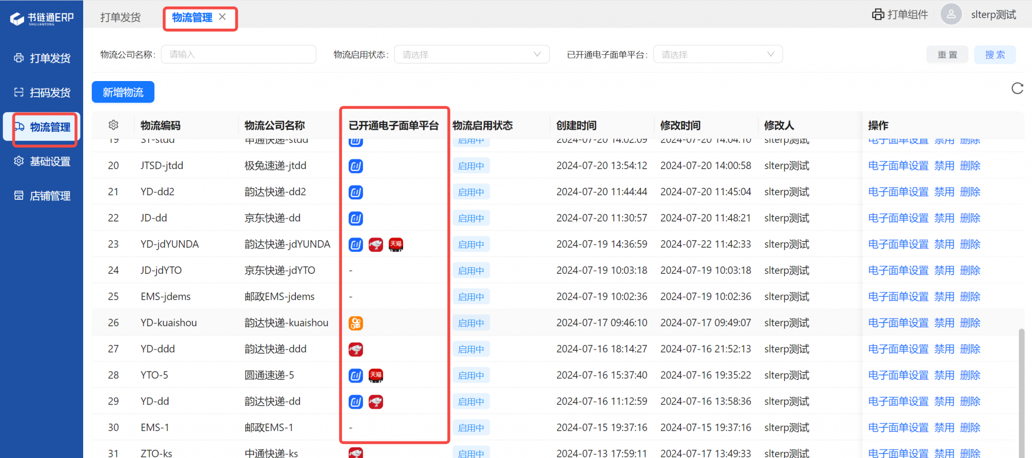Click the 物流编码 column header

click(x=160, y=125)
